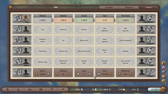168x94 pixels.
Task: Increase the Dividends size percentage
Action: [x=131, y=74]
